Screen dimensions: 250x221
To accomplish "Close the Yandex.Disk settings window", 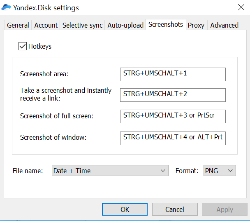I will [x=241, y=7].
